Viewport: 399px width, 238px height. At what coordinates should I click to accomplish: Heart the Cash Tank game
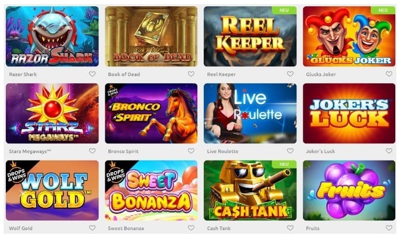290,228
